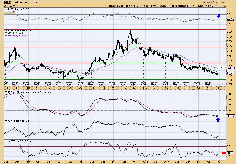Click the Low 81.12 value
The image size is (236, 164).
149,6
